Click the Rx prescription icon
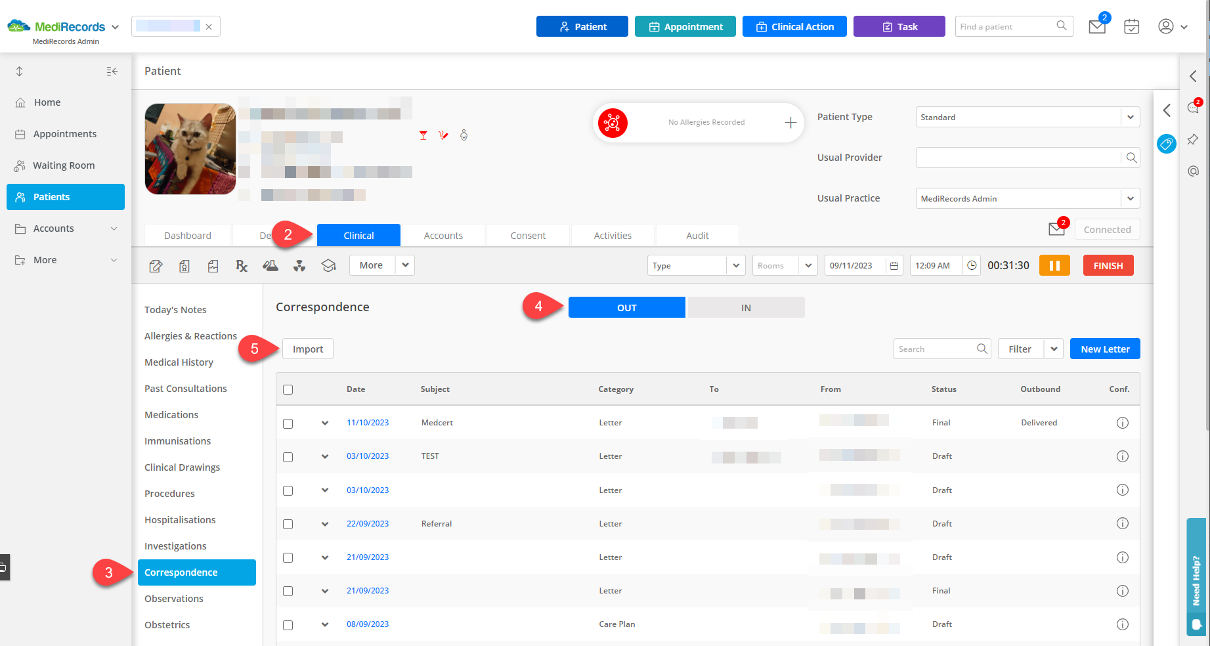 coord(242,266)
